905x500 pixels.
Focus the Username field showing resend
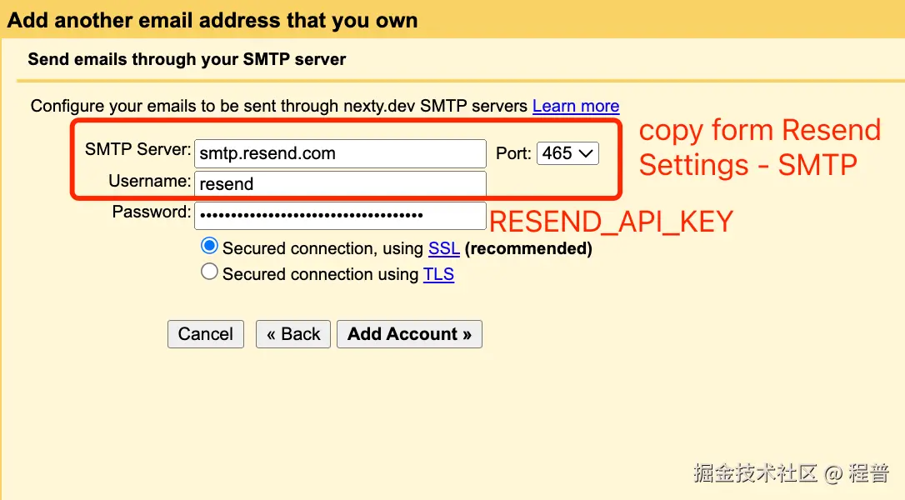pyautogui.click(x=339, y=183)
